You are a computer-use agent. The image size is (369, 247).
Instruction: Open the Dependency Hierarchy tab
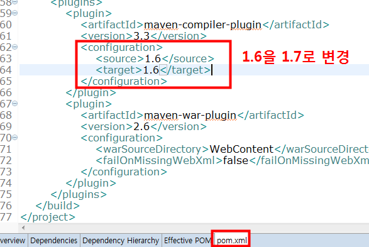click(121, 241)
